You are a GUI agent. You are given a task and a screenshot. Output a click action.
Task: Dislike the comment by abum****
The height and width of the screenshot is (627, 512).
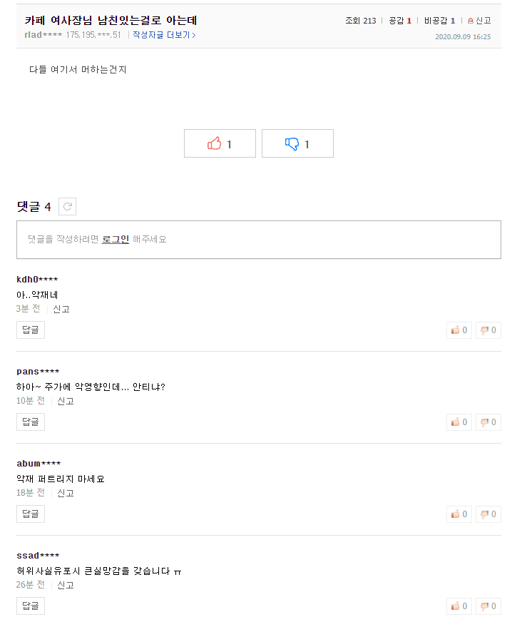coord(488,514)
